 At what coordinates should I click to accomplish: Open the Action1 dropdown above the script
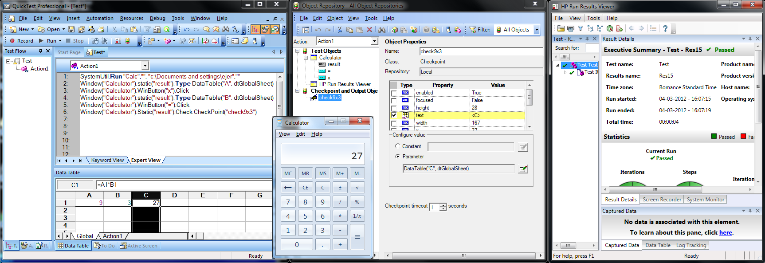coord(145,66)
